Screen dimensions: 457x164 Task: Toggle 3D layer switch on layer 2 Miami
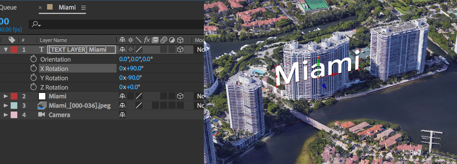tap(180, 96)
